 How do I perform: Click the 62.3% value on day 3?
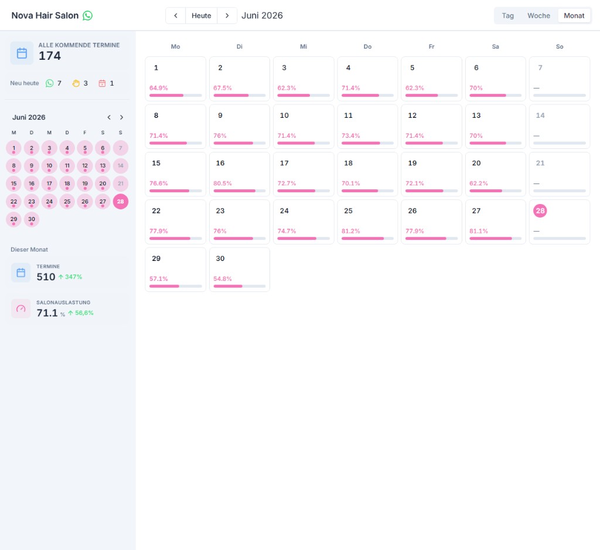click(x=287, y=88)
